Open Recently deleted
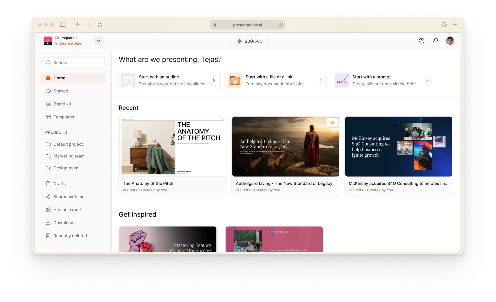496x302 pixels. pyautogui.click(x=73, y=236)
